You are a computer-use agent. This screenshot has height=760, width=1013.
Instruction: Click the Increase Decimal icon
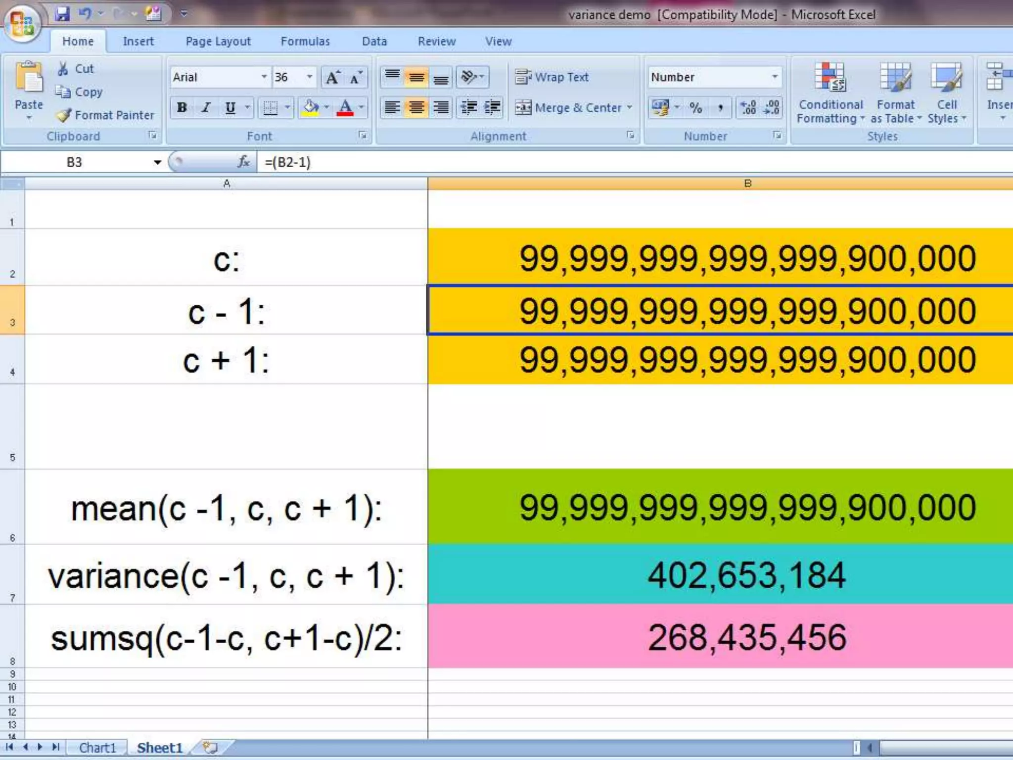[748, 108]
